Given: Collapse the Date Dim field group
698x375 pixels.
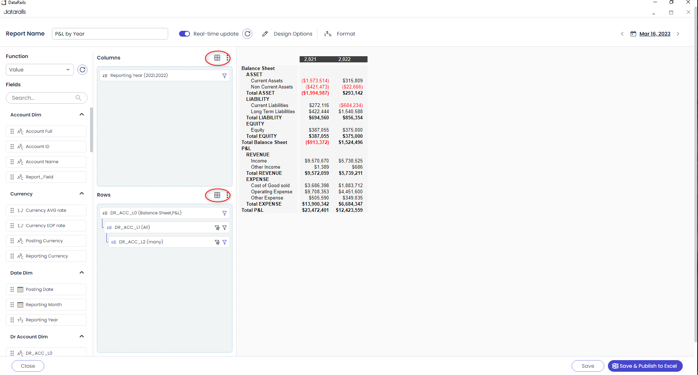Looking at the screenshot, I should tap(82, 273).
